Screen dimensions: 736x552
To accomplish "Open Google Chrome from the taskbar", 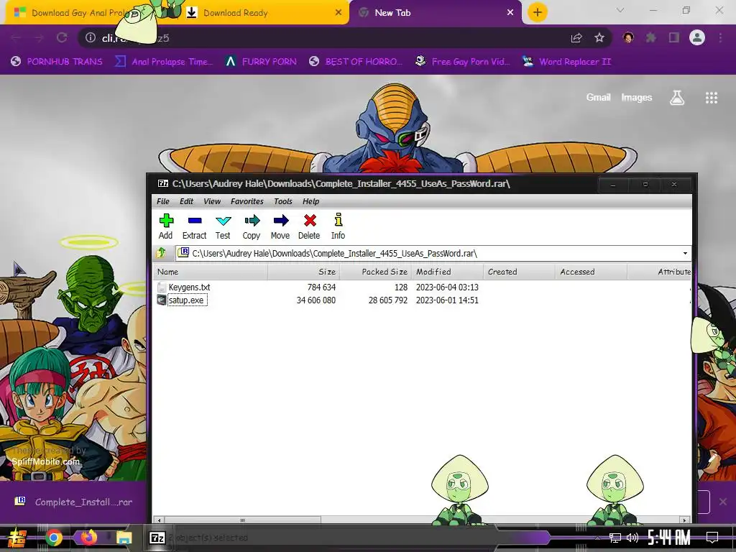I will pyautogui.click(x=54, y=538).
